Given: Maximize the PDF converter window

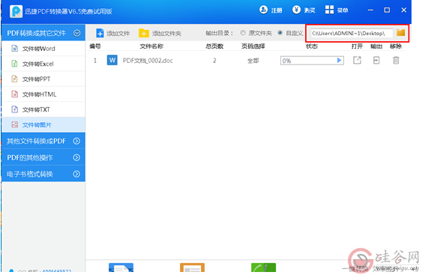Looking at the screenshot, I should (x=387, y=10).
